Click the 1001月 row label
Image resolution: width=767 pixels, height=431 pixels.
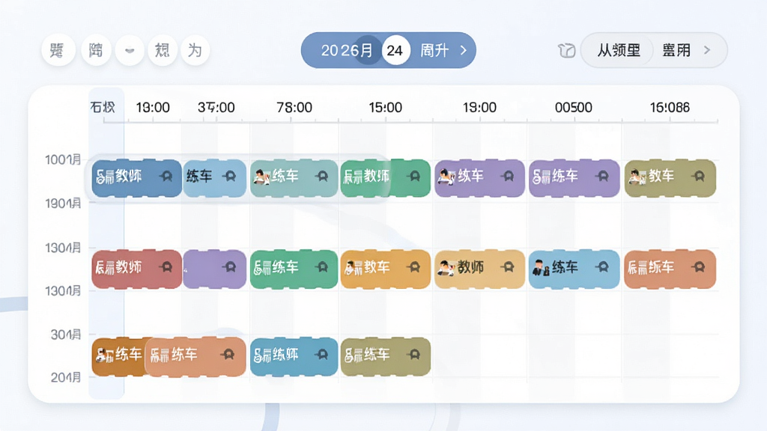point(63,159)
